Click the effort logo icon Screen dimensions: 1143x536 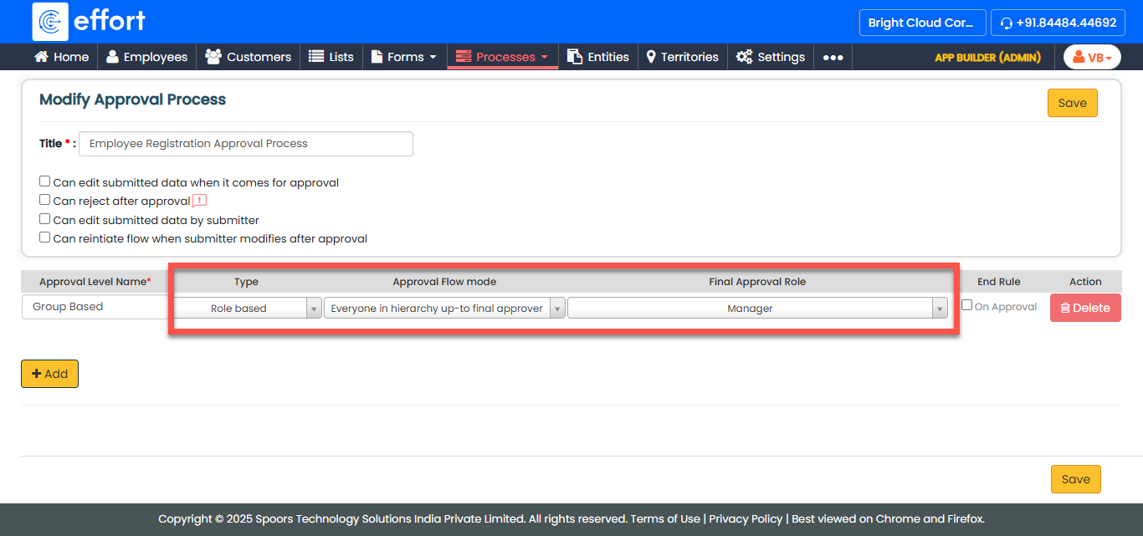click(x=50, y=22)
